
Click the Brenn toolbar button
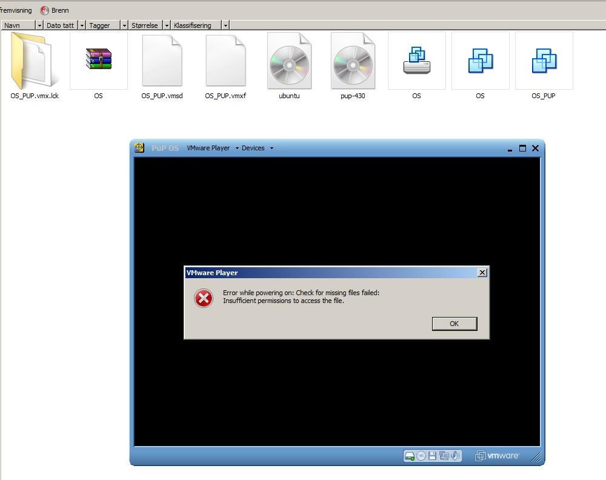(x=55, y=10)
